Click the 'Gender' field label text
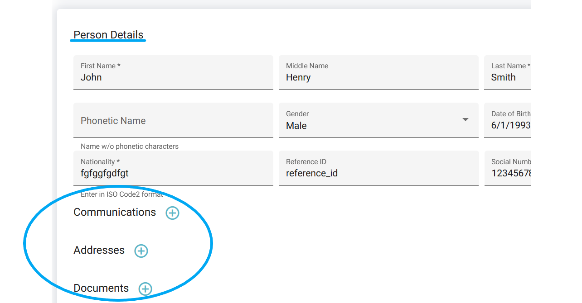 click(297, 114)
